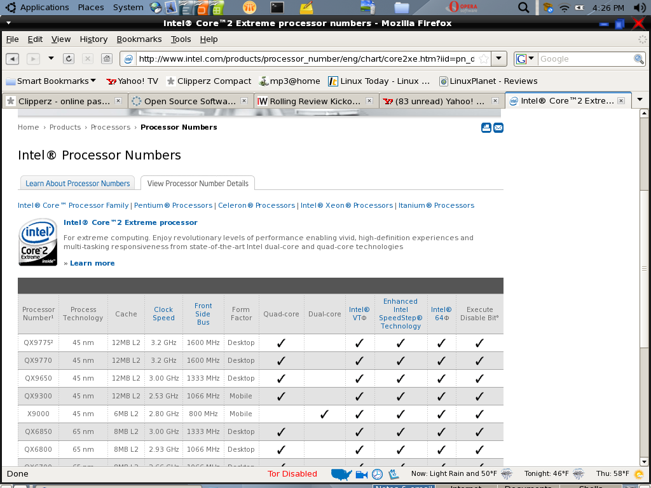Click the Learn more link
This screenshot has height=488, width=651.
point(92,263)
